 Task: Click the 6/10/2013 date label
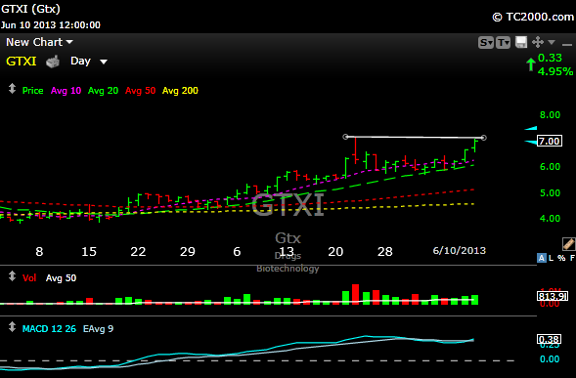(x=460, y=251)
